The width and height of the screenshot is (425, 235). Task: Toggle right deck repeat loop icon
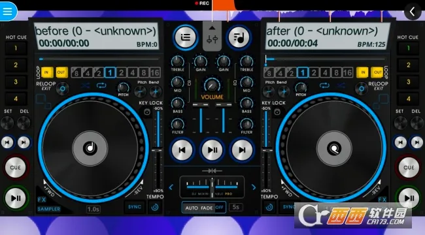(324, 86)
